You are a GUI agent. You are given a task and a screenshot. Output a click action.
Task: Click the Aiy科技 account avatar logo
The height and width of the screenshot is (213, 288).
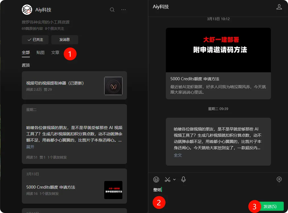pyautogui.click(x=27, y=10)
